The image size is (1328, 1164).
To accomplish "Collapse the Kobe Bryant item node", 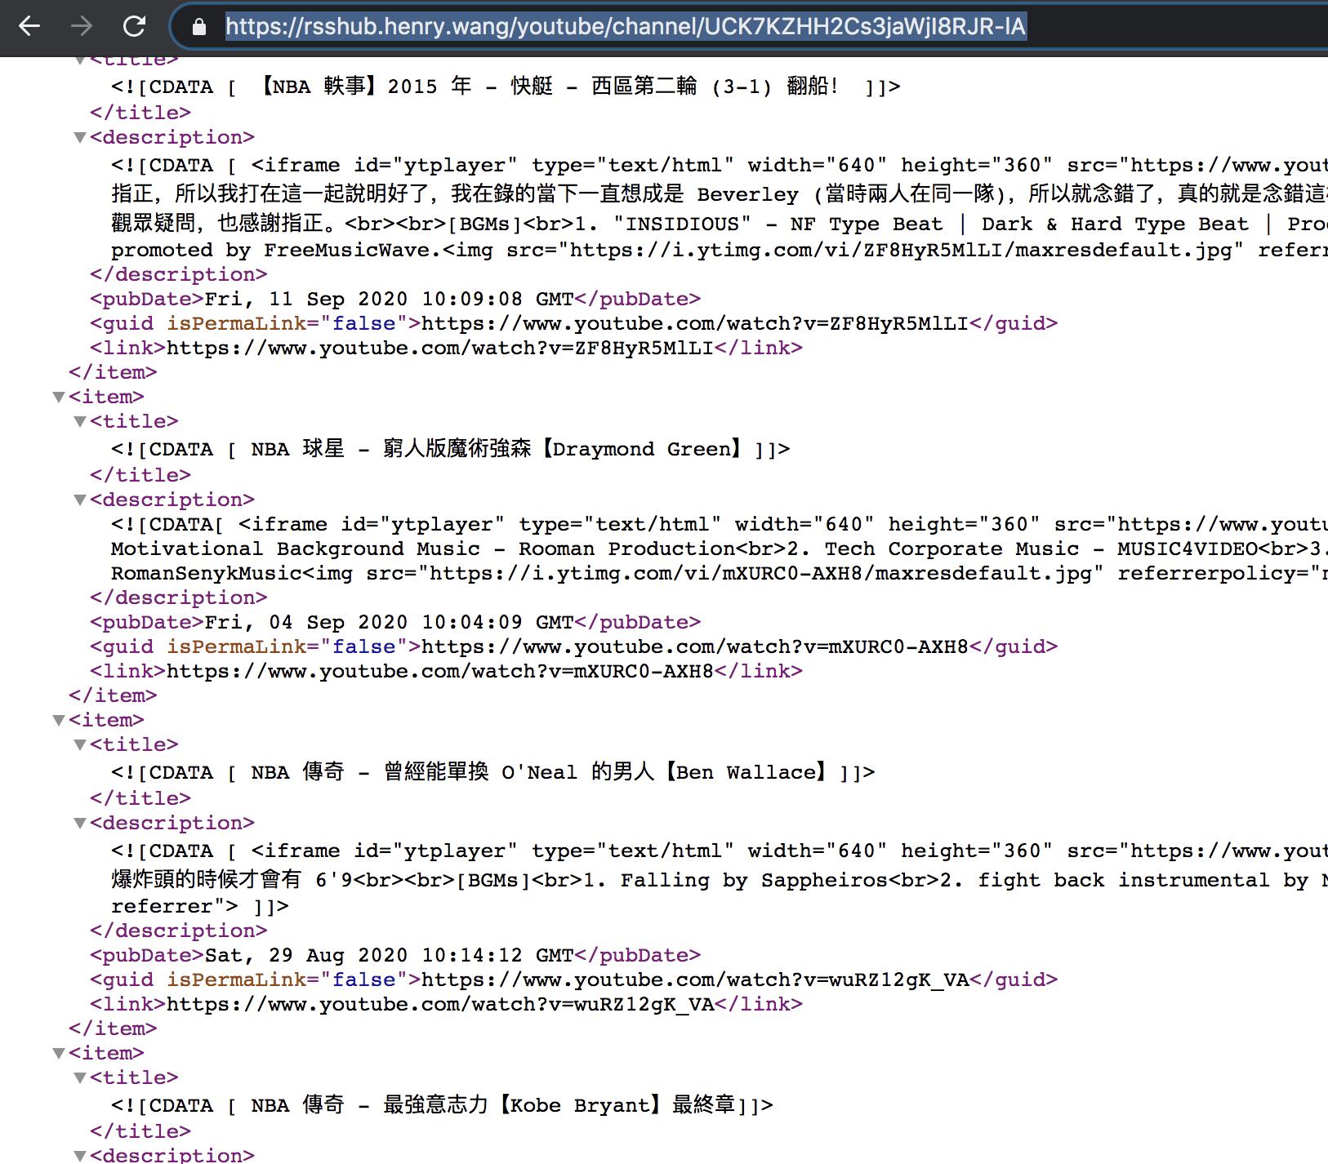I will 58,1053.
